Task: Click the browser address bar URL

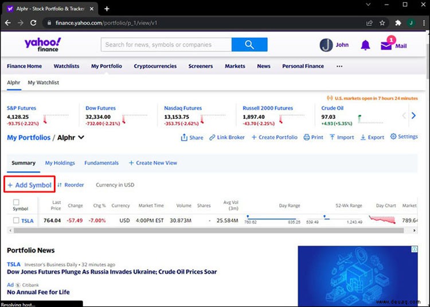Action: [107, 23]
